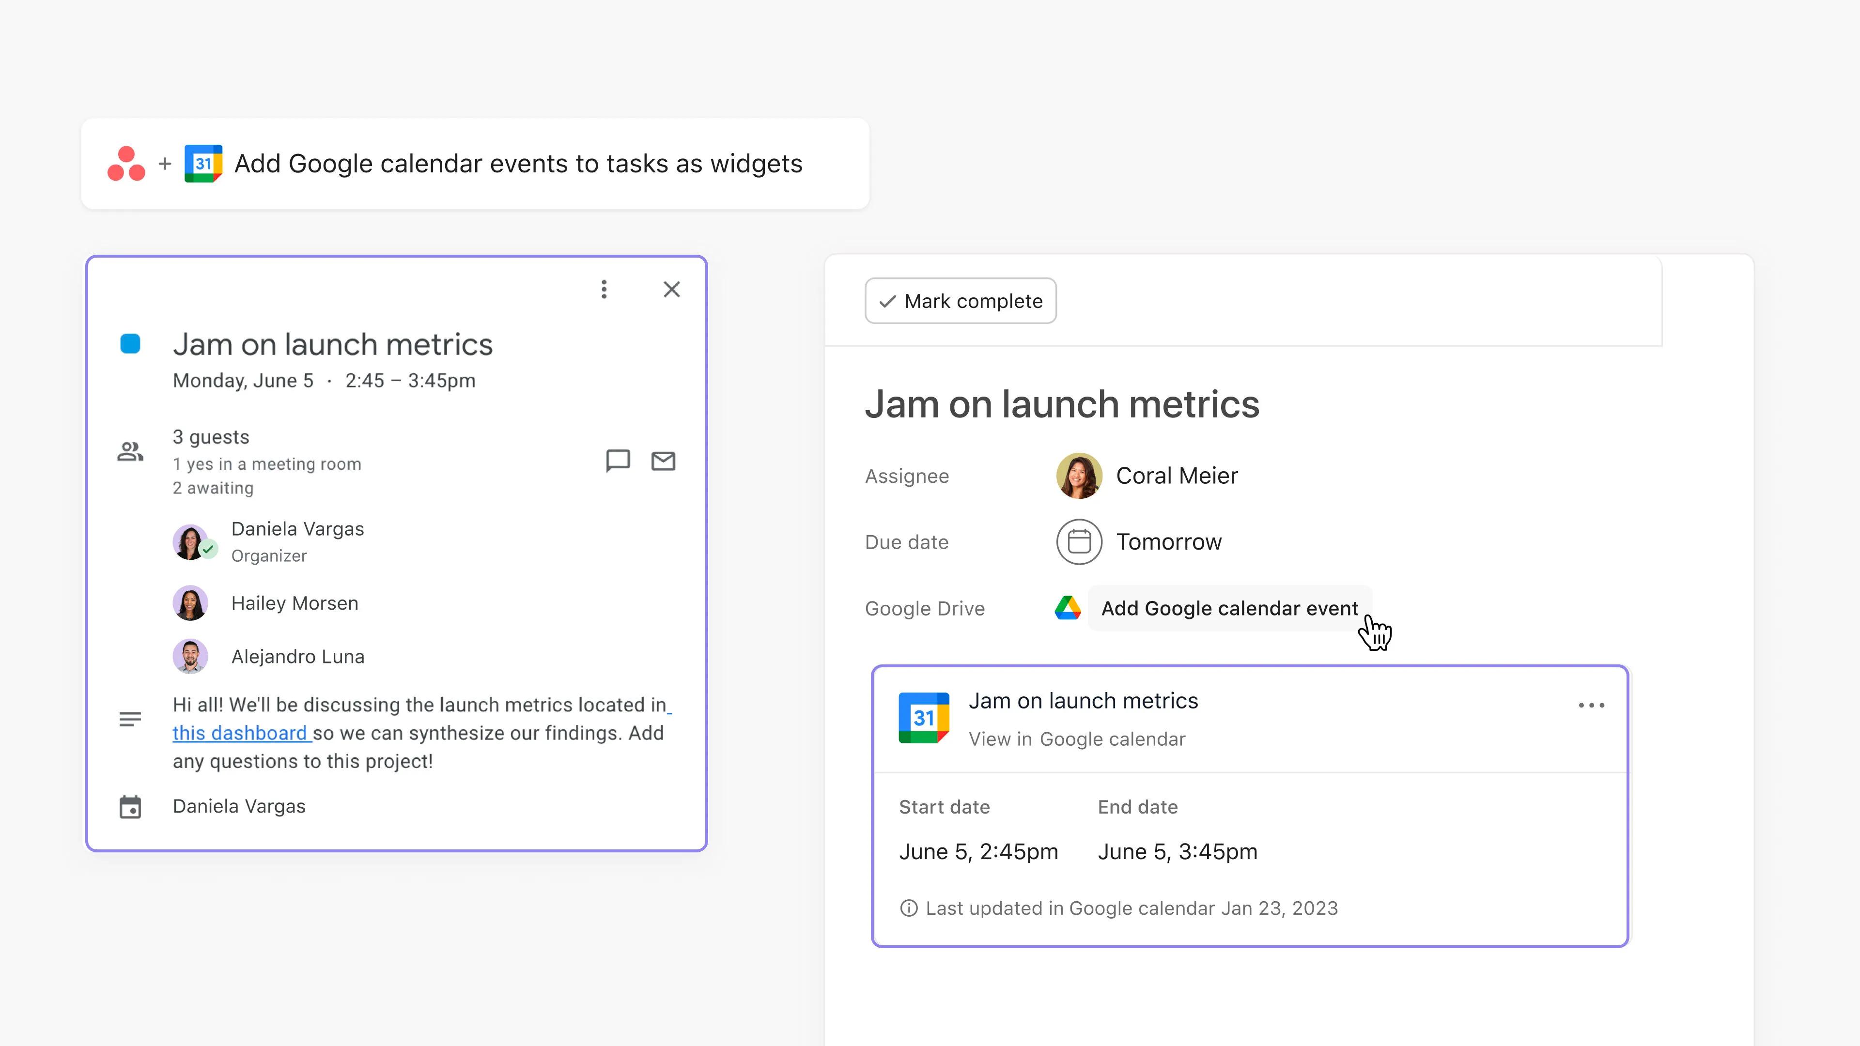This screenshot has height=1046, width=1860.
Task: Click Alejandro Luna's avatar
Action: point(191,656)
